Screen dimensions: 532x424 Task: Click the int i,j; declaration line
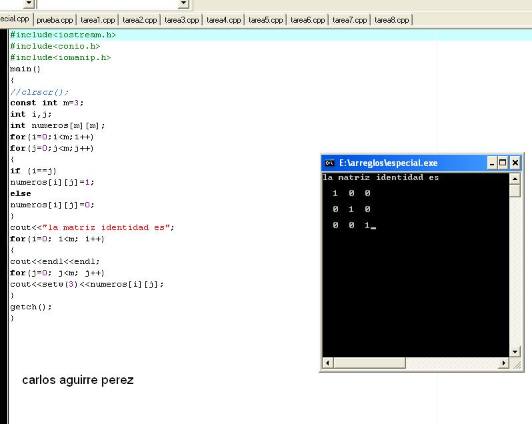[31, 114]
